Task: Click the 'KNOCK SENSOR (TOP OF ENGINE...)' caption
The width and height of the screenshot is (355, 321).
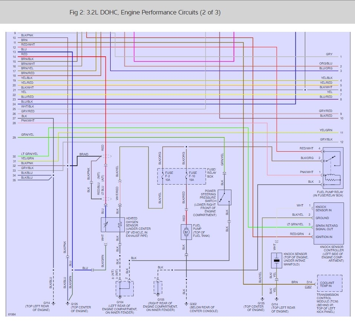Action: (296, 259)
